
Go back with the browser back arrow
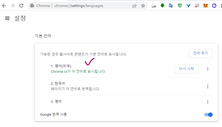4,6
